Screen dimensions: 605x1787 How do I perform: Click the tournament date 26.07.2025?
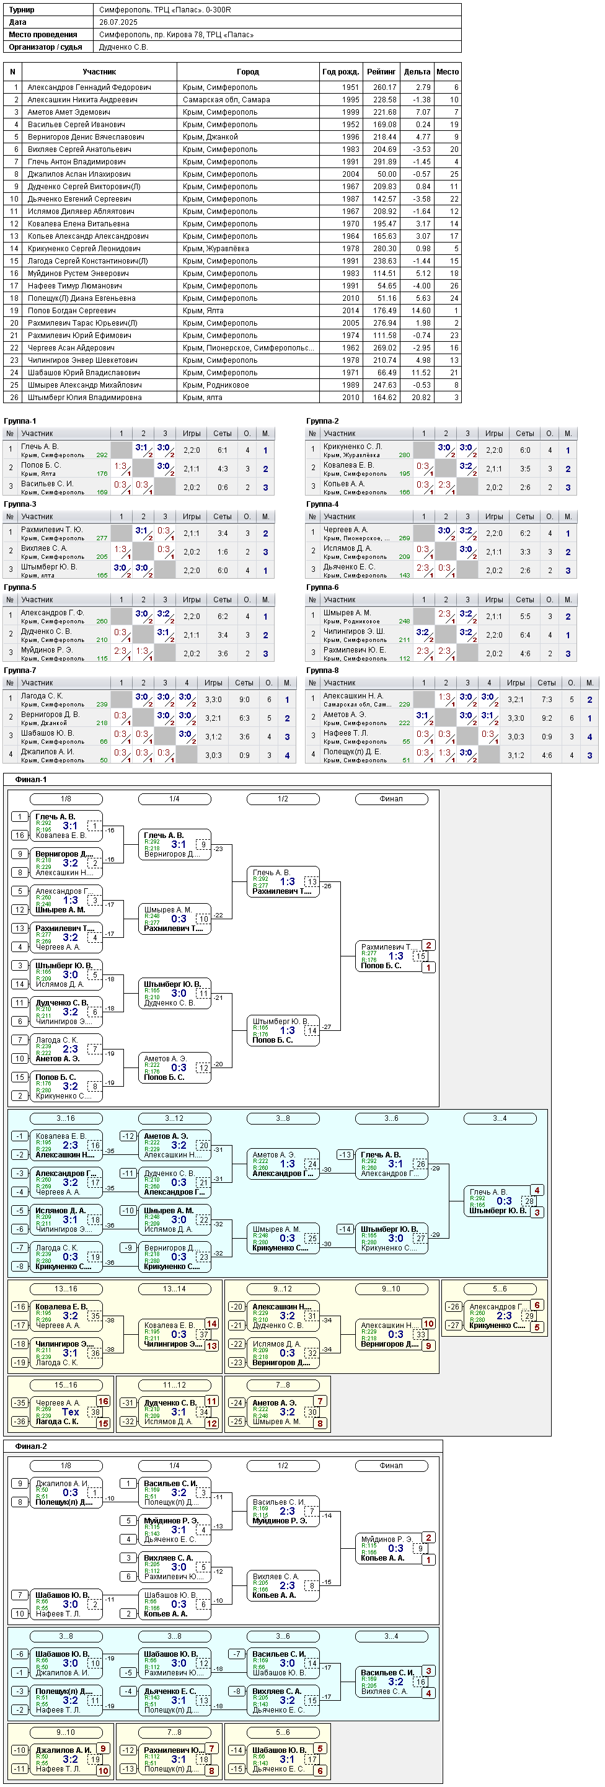(118, 22)
